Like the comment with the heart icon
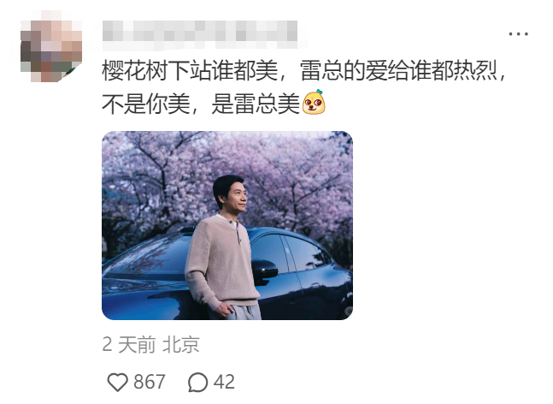The image size is (553, 404). [x=117, y=382]
